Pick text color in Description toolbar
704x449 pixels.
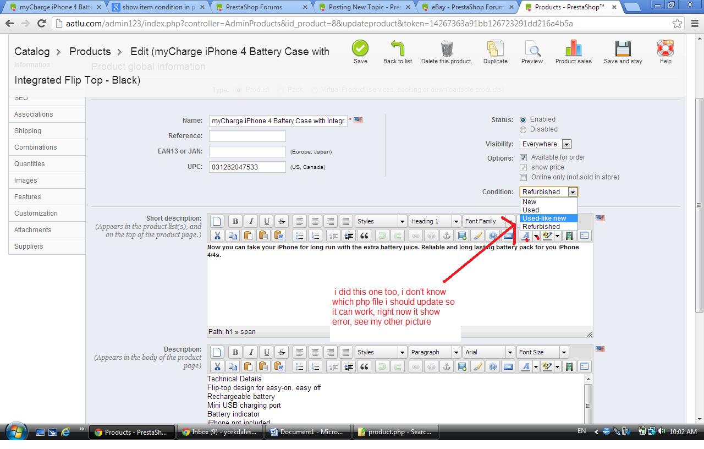[526, 366]
